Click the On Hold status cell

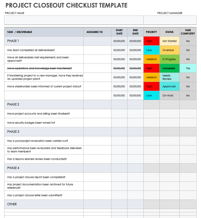tap(169, 95)
